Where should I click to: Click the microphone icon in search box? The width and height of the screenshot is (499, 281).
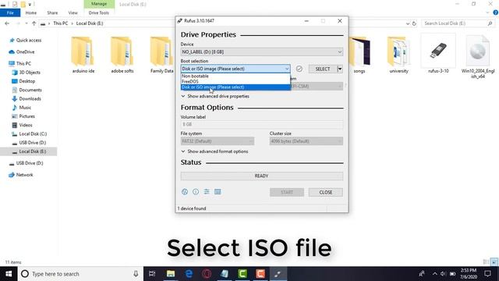136,274
